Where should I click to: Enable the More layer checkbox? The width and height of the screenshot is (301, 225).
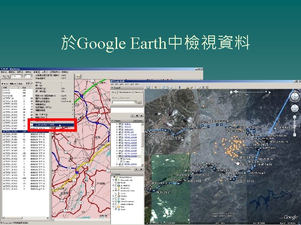pos(116,207)
